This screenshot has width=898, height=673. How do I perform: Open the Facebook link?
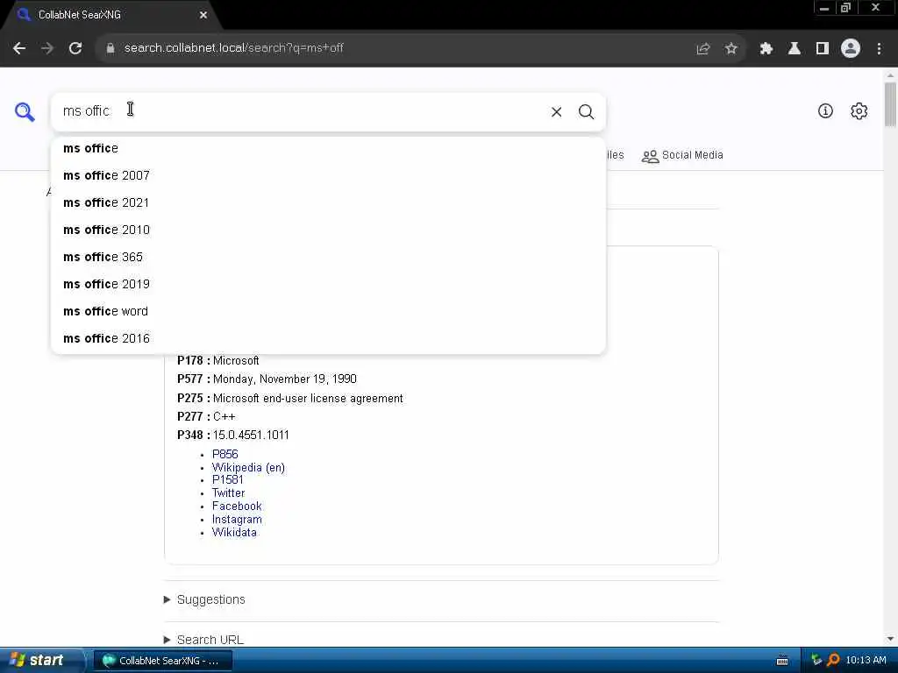pos(237,507)
